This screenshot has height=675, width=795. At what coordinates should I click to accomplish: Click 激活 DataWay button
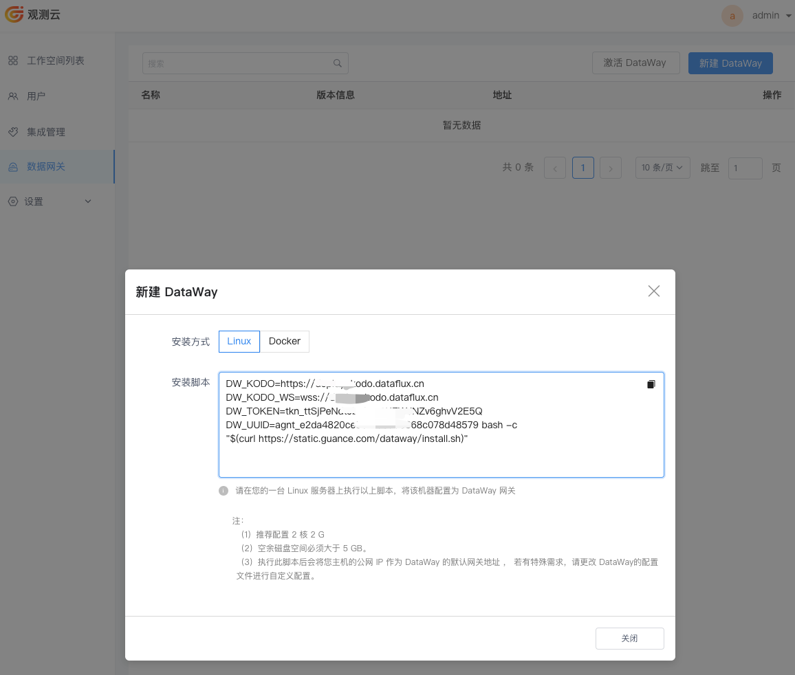coord(635,63)
